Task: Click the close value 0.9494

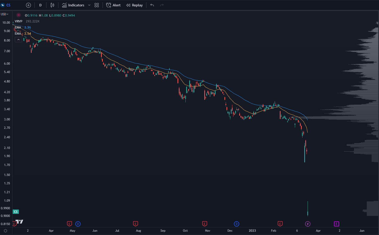Action: 70,16
